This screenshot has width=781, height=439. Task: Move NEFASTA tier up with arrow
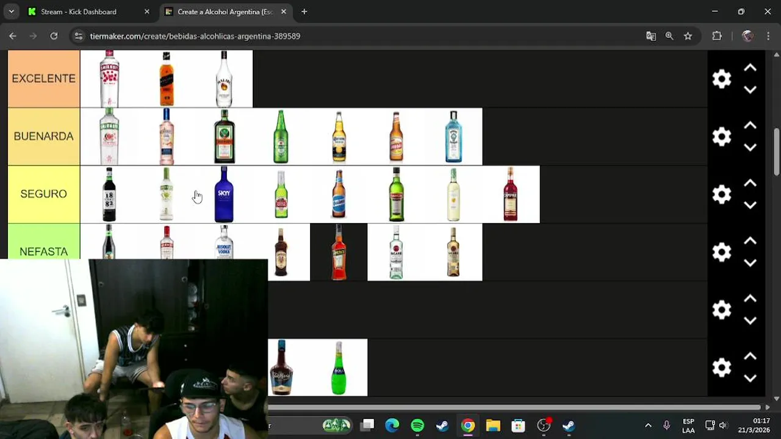tap(750, 241)
